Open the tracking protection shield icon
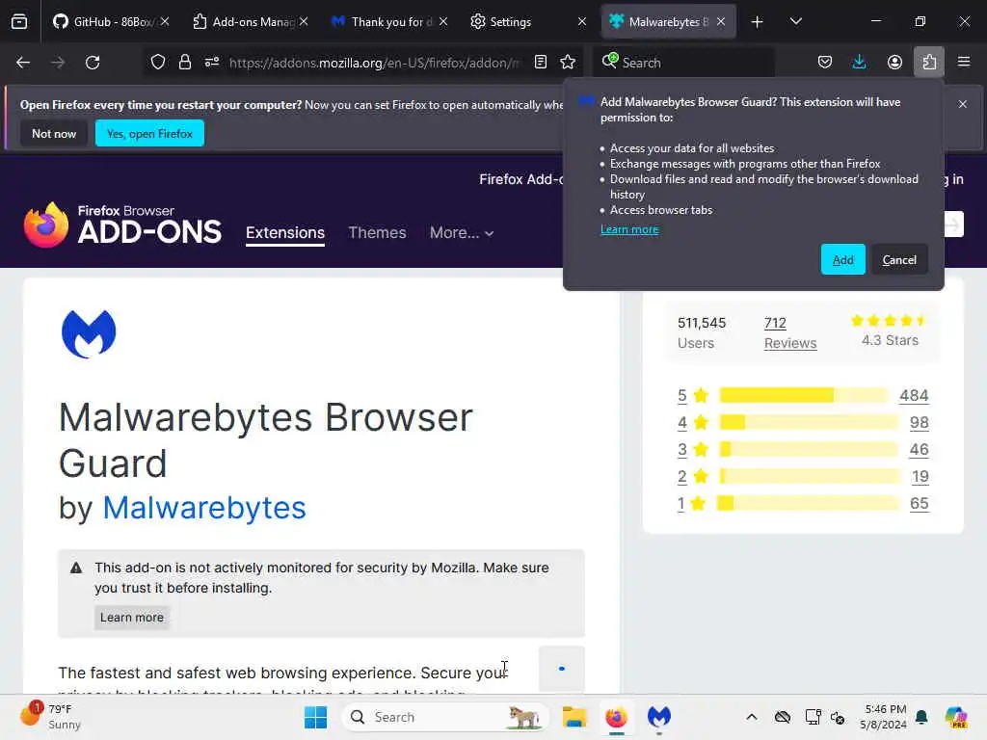The width and height of the screenshot is (987, 740). (x=158, y=63)
